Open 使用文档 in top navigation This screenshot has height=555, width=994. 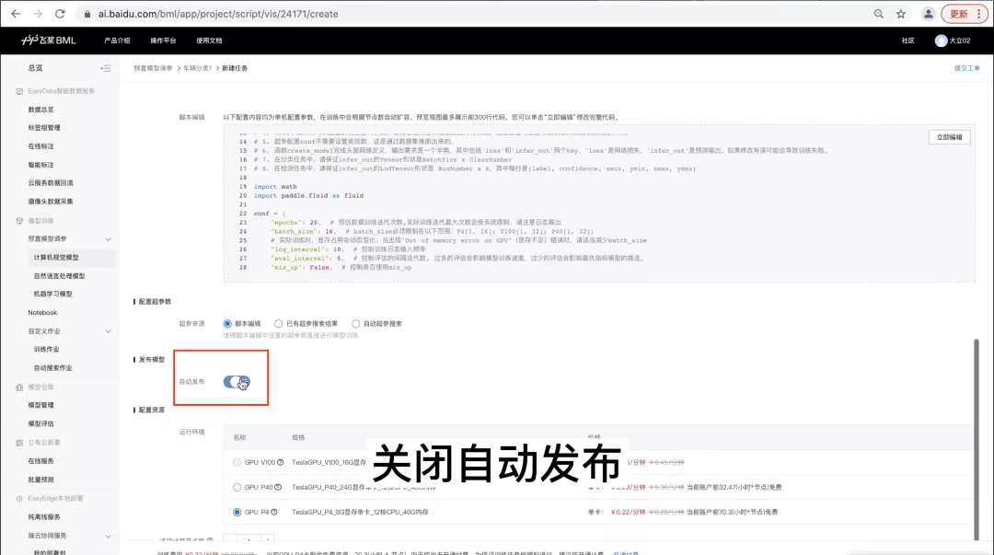[209, 40]
